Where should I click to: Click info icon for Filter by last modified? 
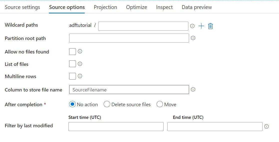(x=266, y=126)
